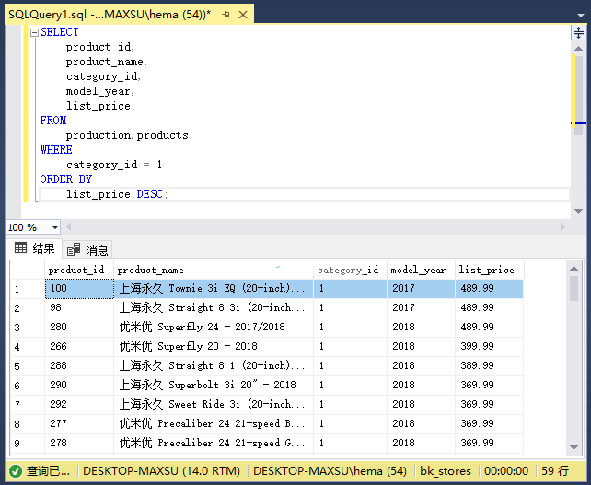Viewport: 591px width, 485px height.
Task: Open the active documents dropdown arrow
Action: 581,16
